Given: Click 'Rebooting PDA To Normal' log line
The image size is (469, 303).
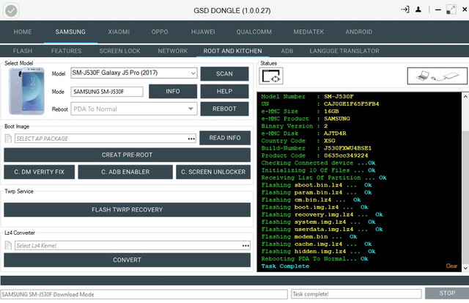Looking at the screenshot, I should pos(314,259).
